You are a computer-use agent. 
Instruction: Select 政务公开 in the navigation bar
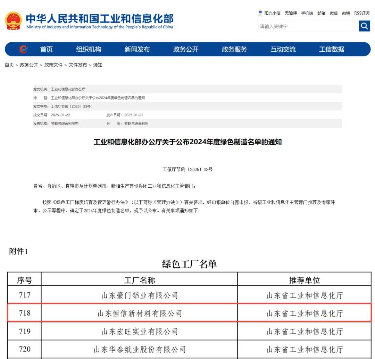[186, 49]
